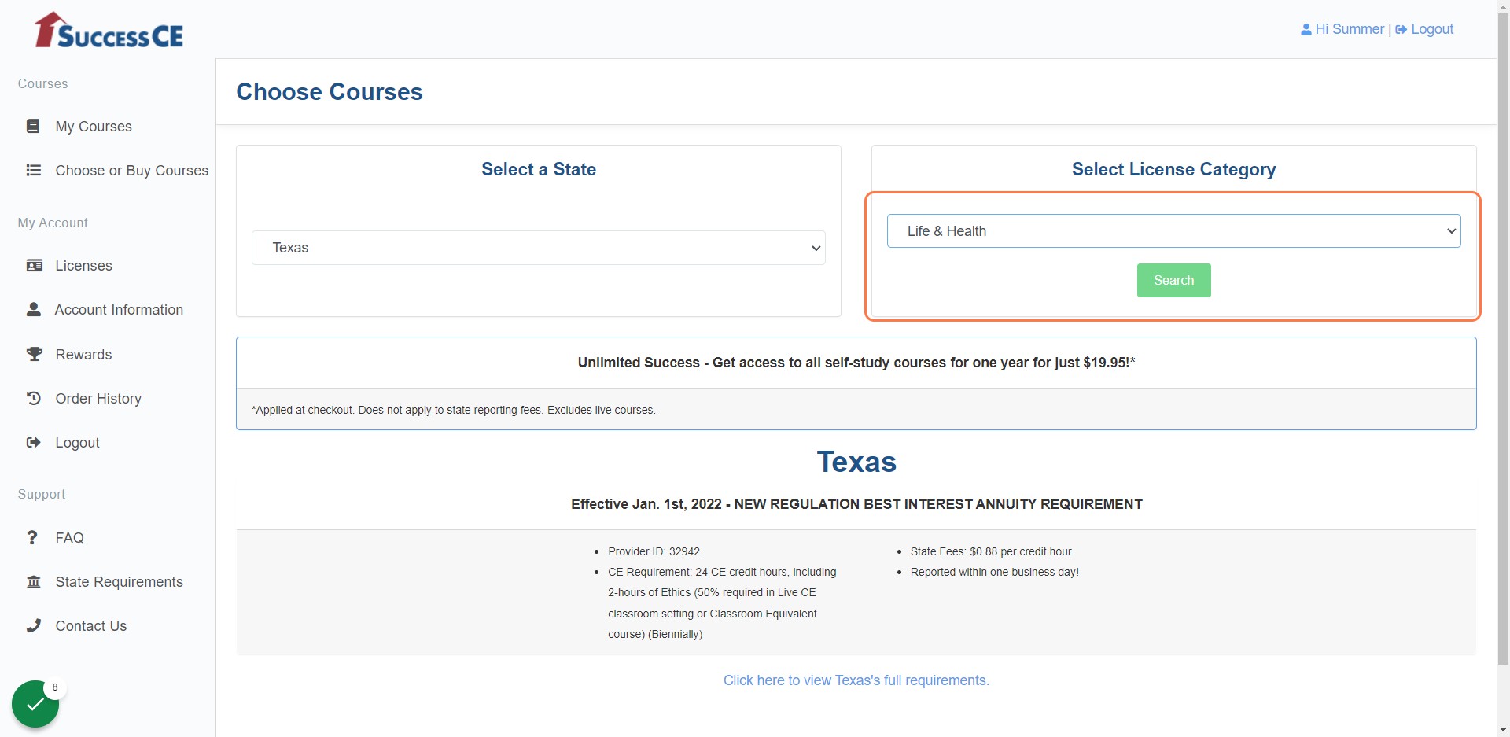This screenshot has height=737, width=1510.
Task: Click the logout icon in the header
Action: pos(1401,29)
